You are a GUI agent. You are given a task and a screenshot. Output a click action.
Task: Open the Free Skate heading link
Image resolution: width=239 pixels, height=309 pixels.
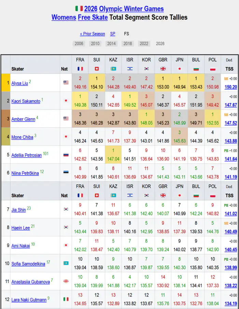click(93, 17)
